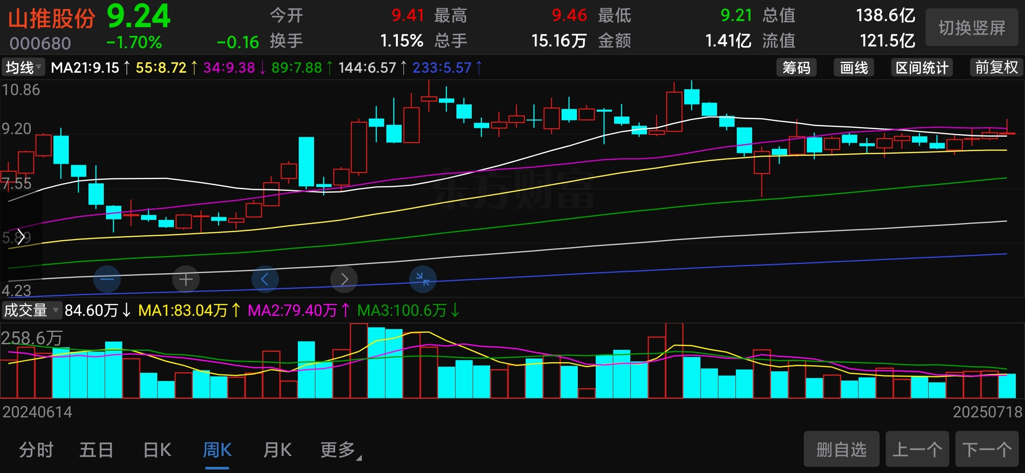Click MA2:79.40万 volume average label
1025x473 pixels.
pos(293,311)
